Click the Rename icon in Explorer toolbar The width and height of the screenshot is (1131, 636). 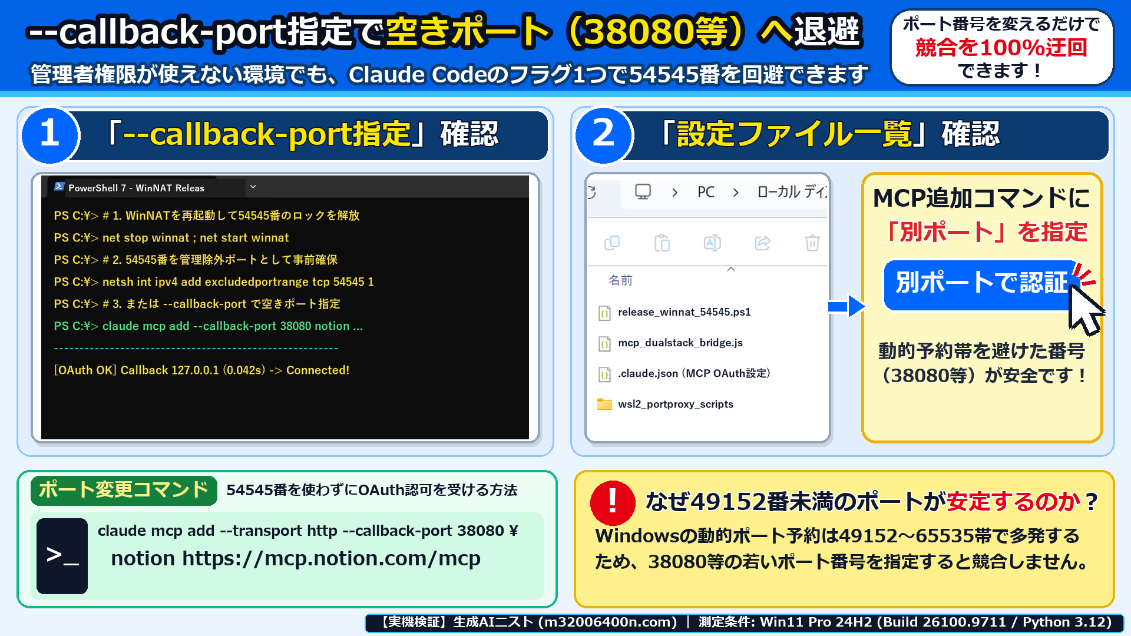712,243
